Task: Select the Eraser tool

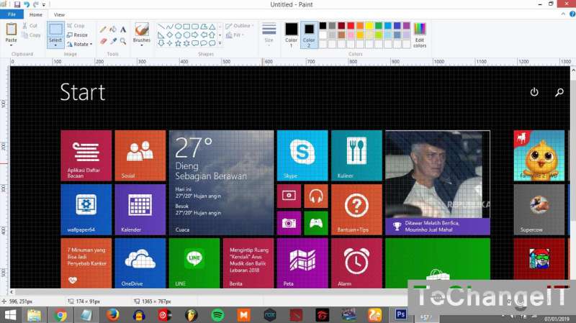Action: coord(103,41)
